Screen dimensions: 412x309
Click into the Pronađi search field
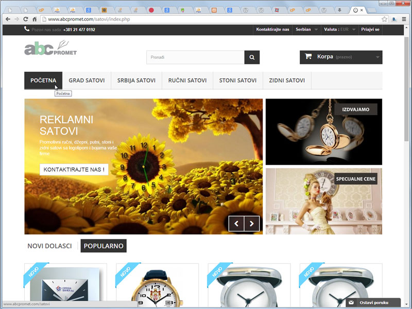pyautogui.click(x=195, y=57)
